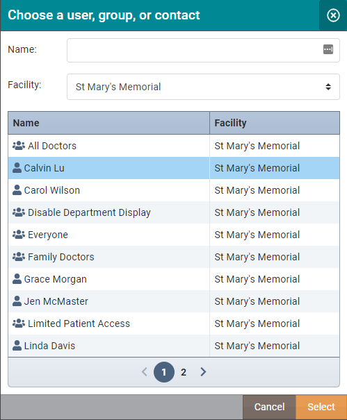The height and width of the screenshot is (420, 347).
Task: Click the ellipsis icon in the Name field
Action: [328, 49]
